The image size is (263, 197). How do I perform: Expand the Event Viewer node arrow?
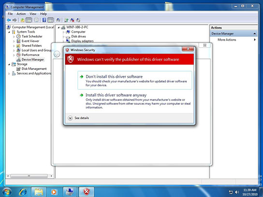click(x=14, y=41)
